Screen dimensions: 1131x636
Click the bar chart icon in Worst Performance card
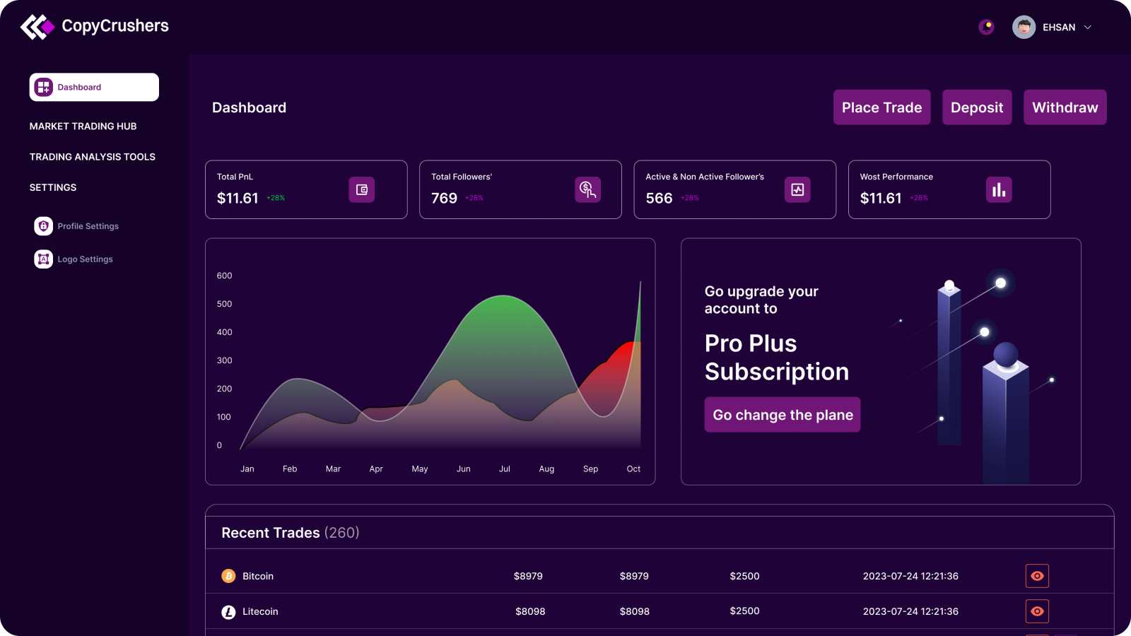[x=998, y=189]
